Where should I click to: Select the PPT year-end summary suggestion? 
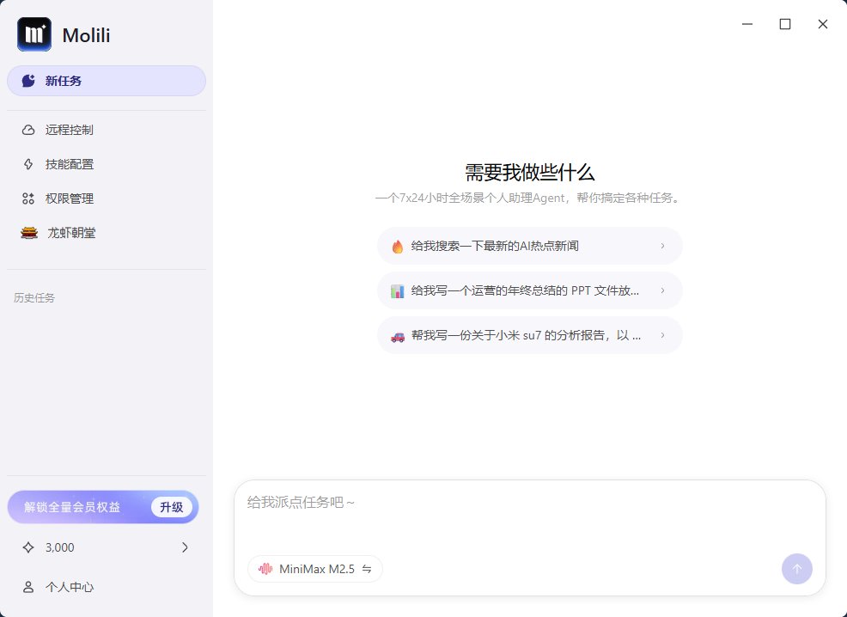[x=530, y=290]
